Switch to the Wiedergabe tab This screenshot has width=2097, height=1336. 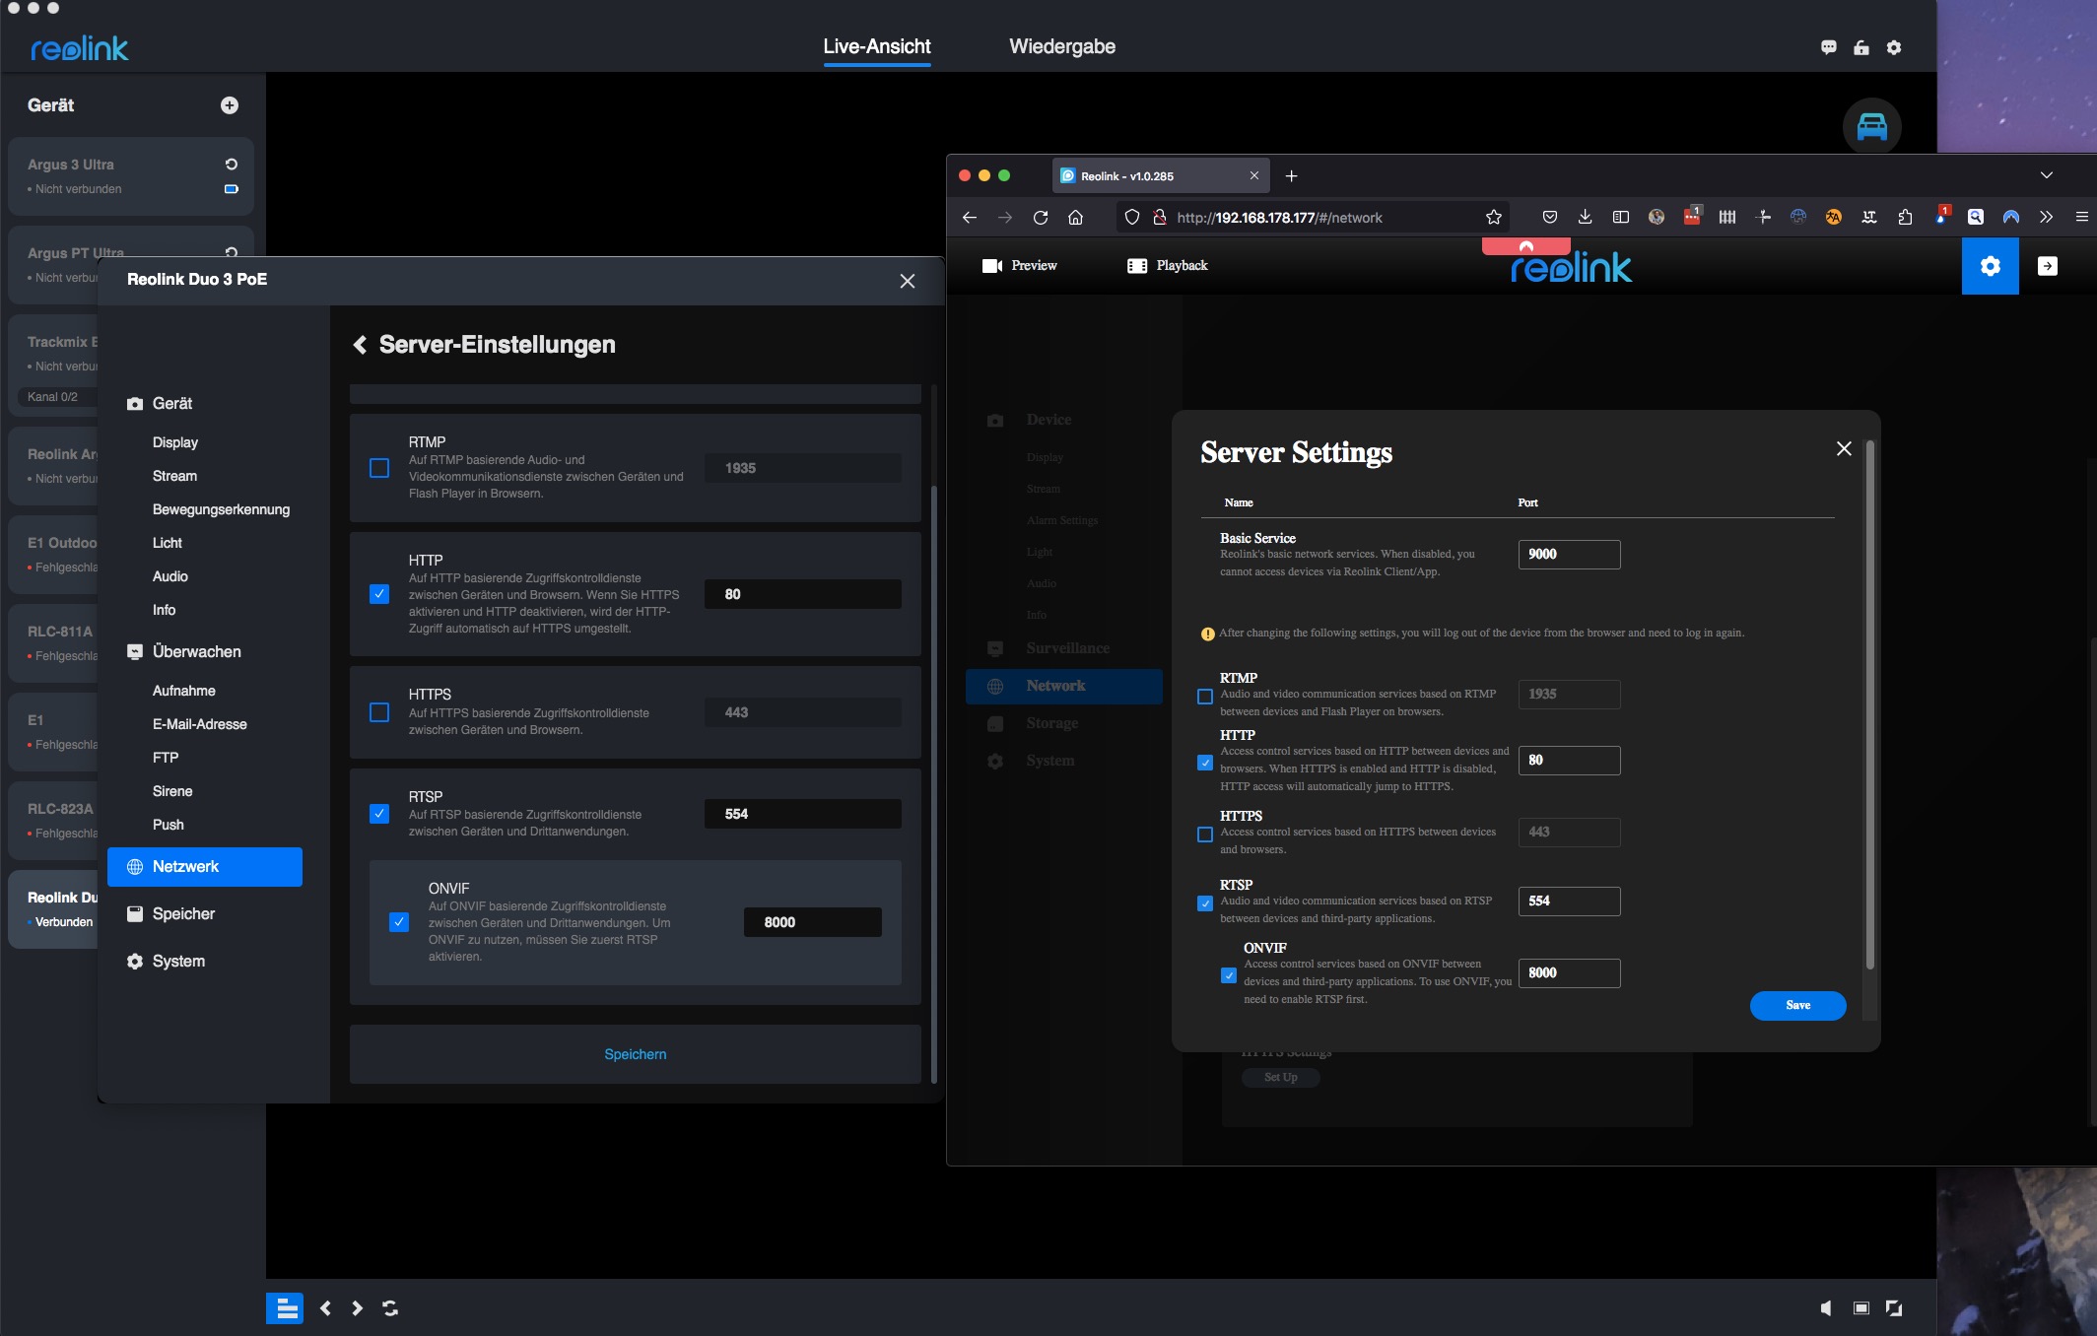click(1062, 46)
